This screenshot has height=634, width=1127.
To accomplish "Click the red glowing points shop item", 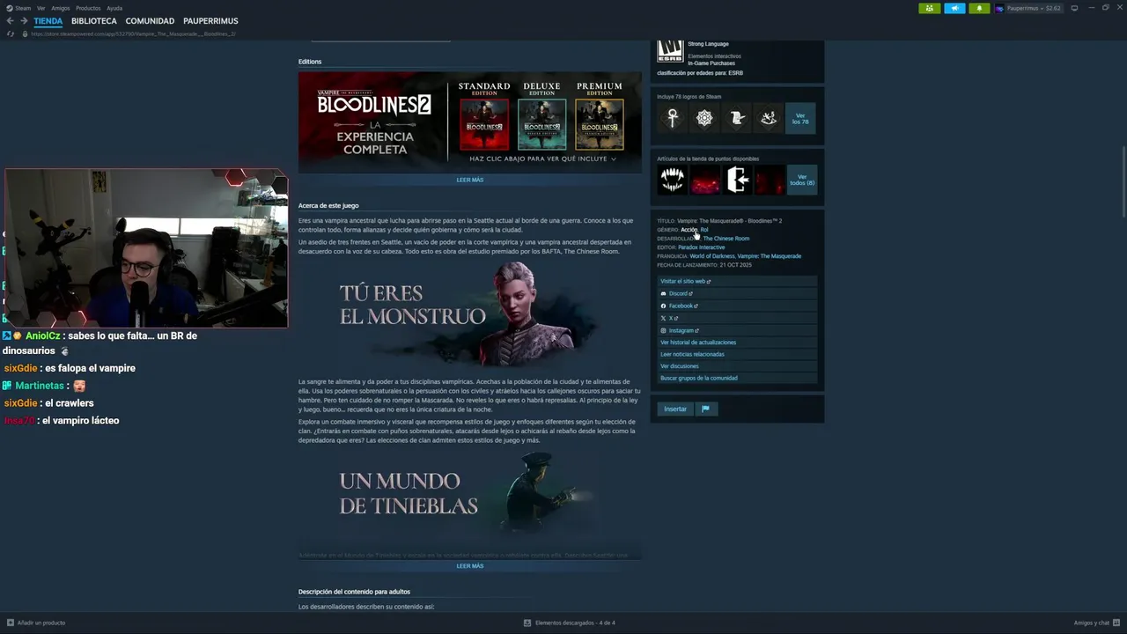I will (x=704, y=180).
